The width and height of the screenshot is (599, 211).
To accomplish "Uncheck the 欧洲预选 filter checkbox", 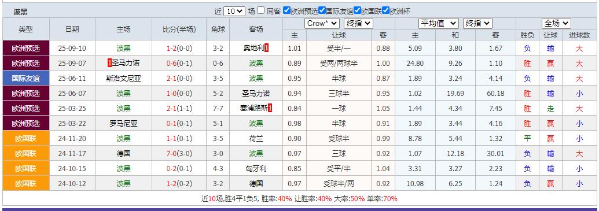I will point(286,10).
